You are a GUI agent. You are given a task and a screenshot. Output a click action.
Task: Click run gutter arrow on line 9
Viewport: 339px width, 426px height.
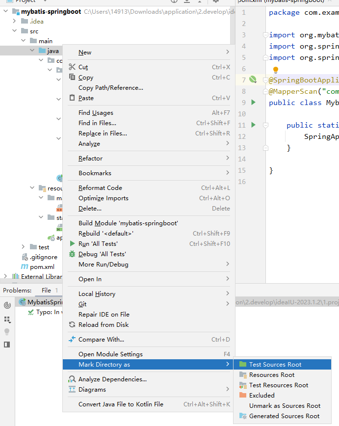254,102
